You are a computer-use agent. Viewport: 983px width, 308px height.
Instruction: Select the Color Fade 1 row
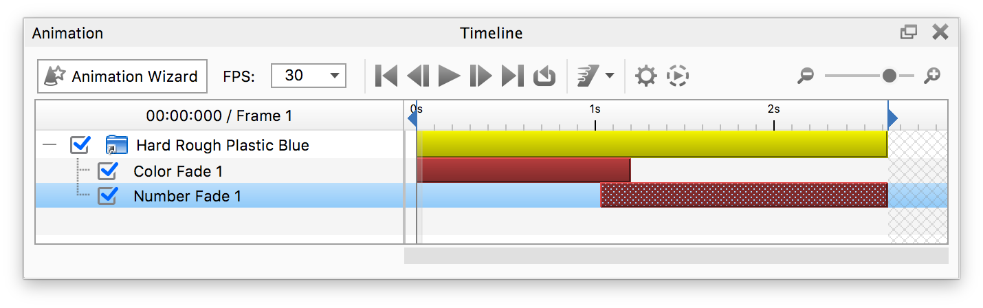point(178,170)
